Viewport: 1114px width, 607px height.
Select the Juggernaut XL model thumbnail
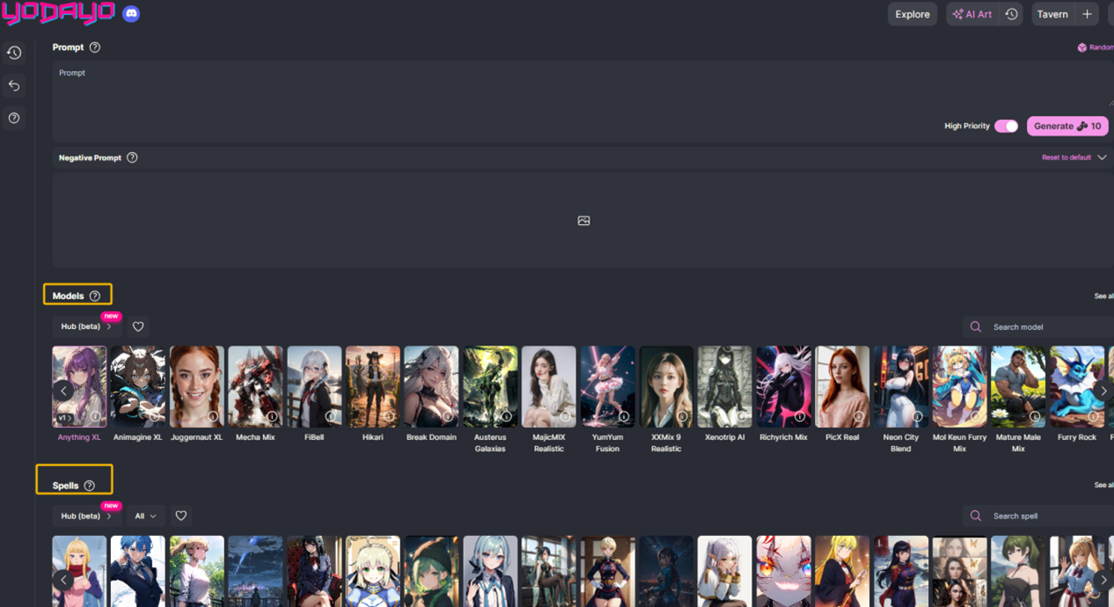(x=196, y=387)
